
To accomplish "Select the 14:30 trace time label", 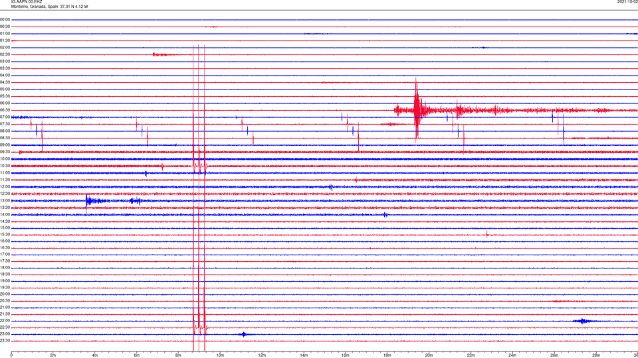I will pos(5,221).
